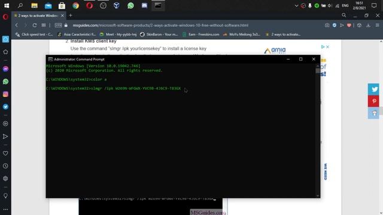Open the Mail app in the taskbar
Image resolution: width=383 pixels, height=215 pixels.
48,5
